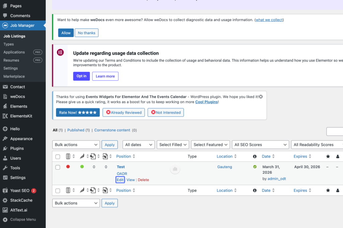343x228 pixels.
Task: Open Job Listings submenu item
Action: pyautogui.click(x=14, y=36)
